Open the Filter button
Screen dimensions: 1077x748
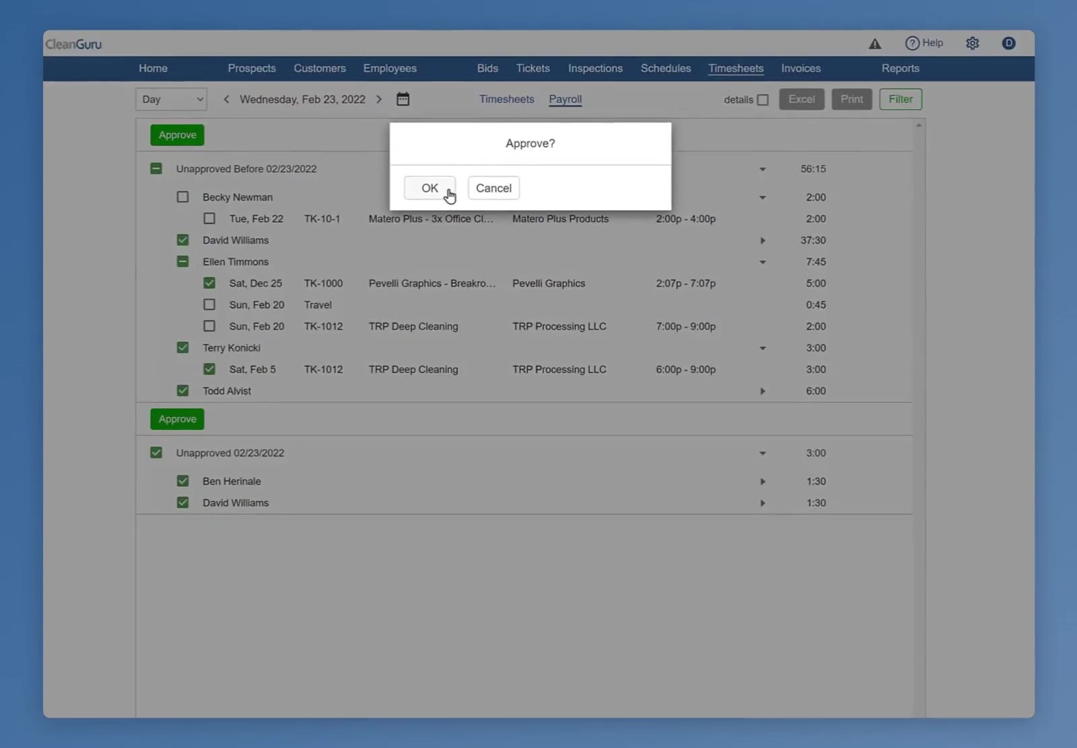[901, 99]
